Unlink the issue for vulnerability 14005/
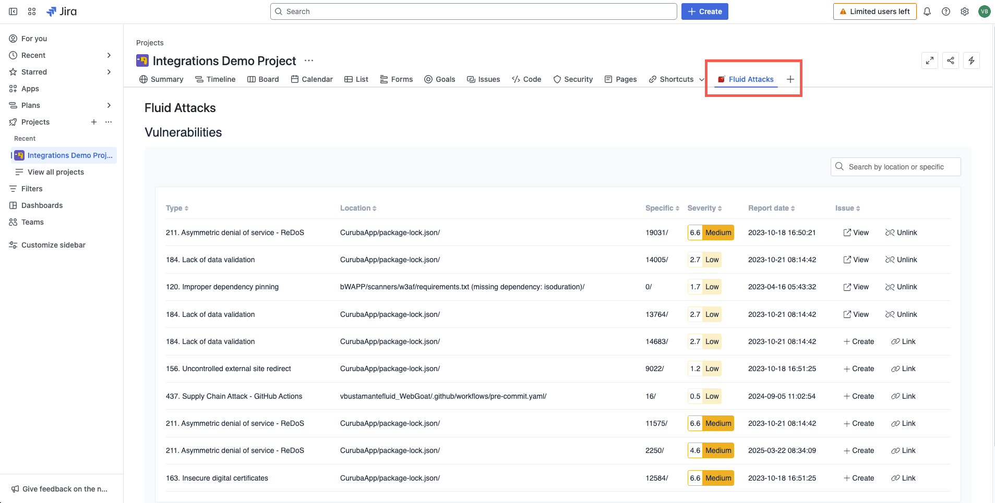Screen dimensions: 995x503 [x=901, y=260]
